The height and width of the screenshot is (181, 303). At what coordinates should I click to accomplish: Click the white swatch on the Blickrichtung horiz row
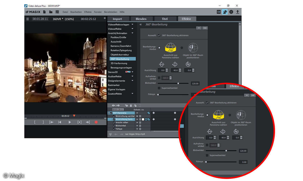point(143,119)
